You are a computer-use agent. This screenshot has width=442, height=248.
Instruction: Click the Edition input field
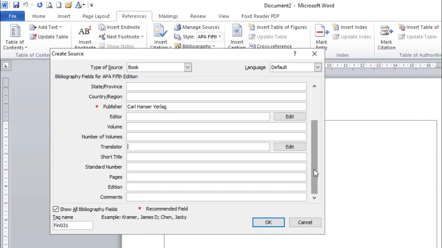216,187
